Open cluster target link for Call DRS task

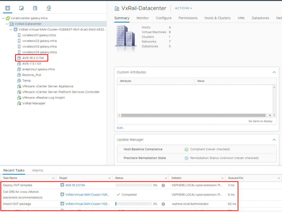[x=87, y=195]
